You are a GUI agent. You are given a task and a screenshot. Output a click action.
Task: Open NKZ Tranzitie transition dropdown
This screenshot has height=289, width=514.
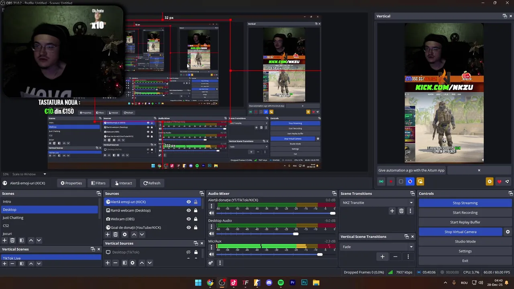click(377, 203)
